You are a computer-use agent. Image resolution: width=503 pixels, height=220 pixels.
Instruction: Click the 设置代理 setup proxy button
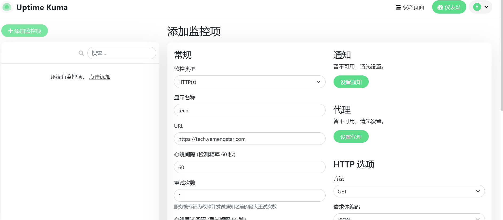coord(351,137)
